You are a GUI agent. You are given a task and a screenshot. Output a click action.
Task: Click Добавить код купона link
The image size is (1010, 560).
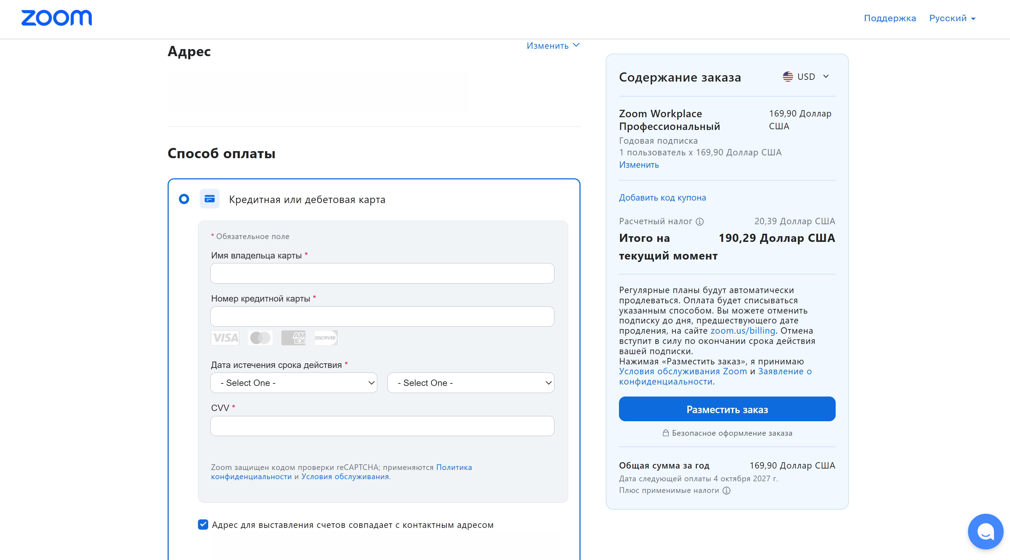tap(662, 198)
